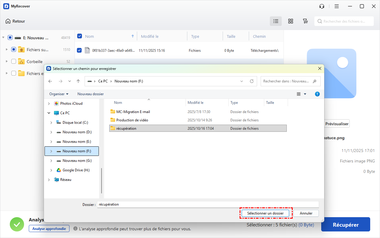Viewport: 380px width, 238px height.
Task: Go up one folder level arrow
Action: [x=78, y=81]
